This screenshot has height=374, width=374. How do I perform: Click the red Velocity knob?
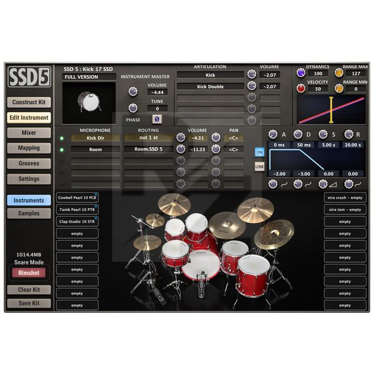tap(301, 89)
